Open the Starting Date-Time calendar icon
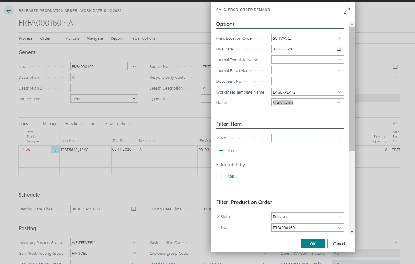This screenshot has height=264, width=415. [x=133, y=209]
